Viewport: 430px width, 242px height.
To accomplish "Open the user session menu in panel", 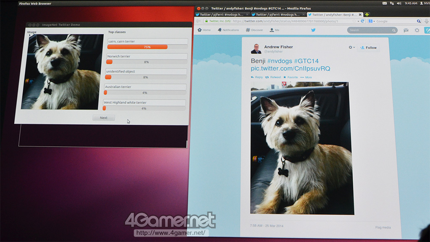I will 425,3.
